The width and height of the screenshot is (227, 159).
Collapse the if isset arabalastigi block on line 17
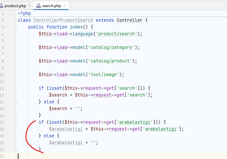16,122
